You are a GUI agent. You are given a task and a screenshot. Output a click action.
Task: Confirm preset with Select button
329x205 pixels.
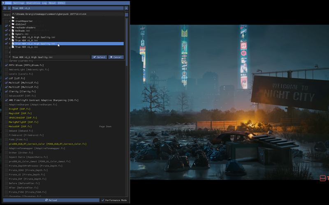pyautogui.click(x=99, y=57)
